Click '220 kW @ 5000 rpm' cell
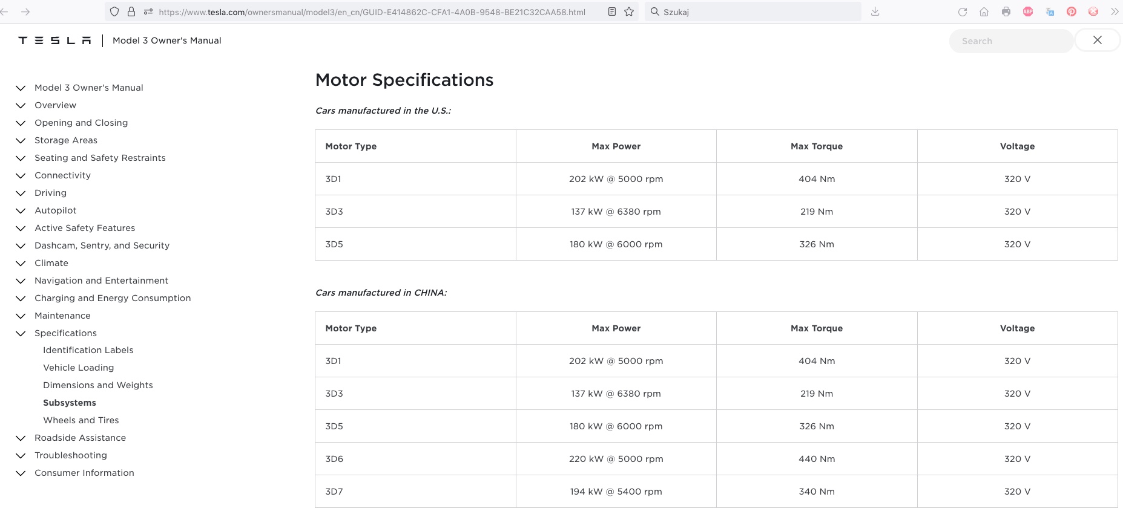 point(616,459)
